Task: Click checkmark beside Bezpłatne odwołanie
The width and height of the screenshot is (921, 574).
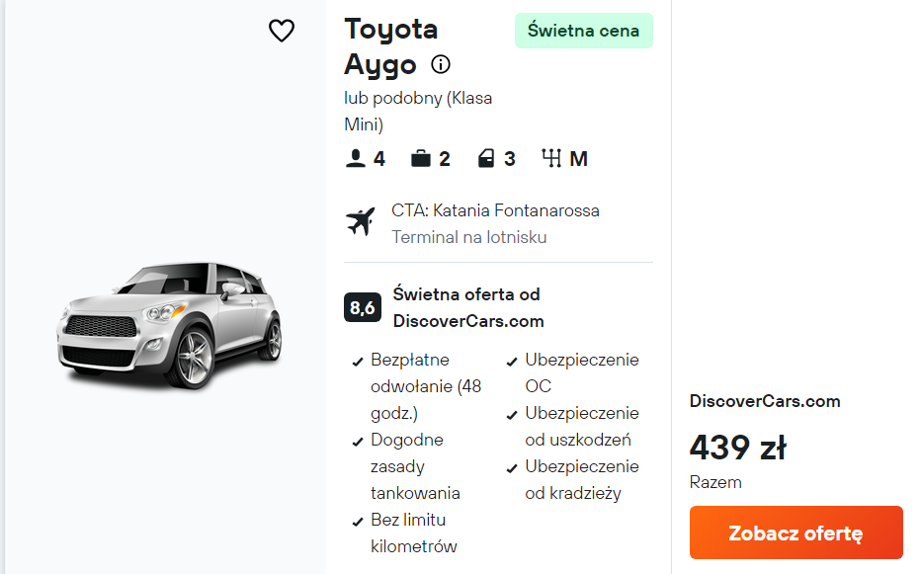Action: pyautogui.click(x=358, y=362)
